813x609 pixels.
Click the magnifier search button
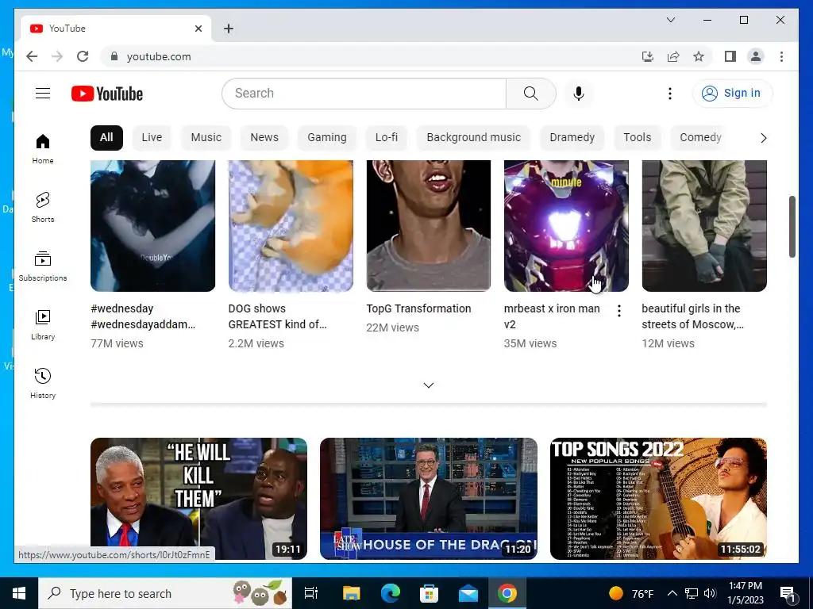[x=531, y=94]
